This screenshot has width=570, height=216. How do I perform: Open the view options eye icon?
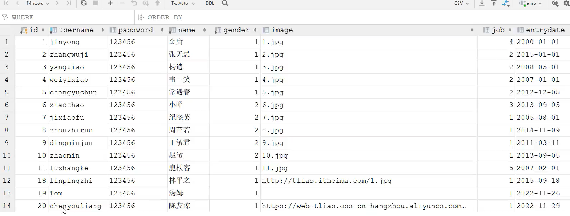pyautogui.click(x=555, y=3)
